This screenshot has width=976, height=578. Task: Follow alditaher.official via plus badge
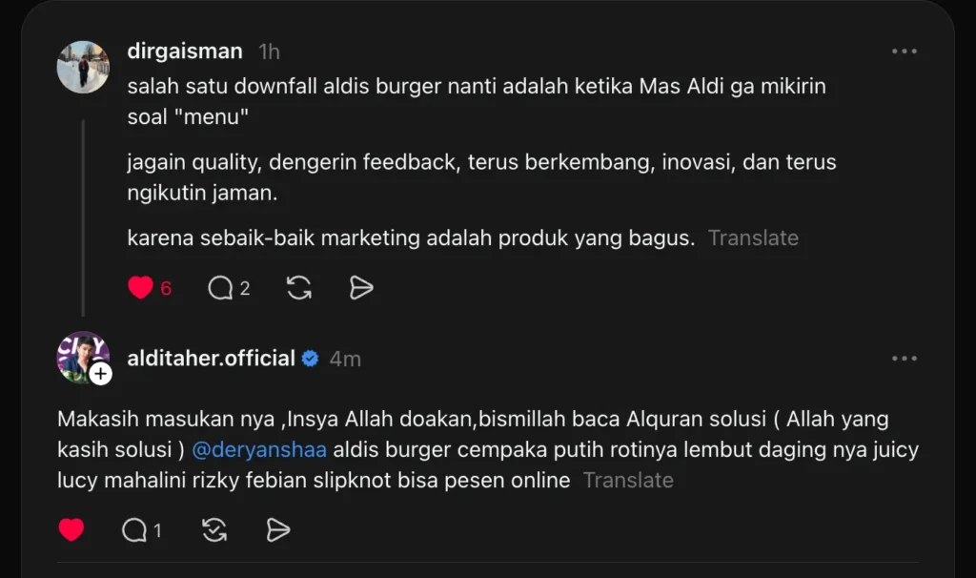101,374
